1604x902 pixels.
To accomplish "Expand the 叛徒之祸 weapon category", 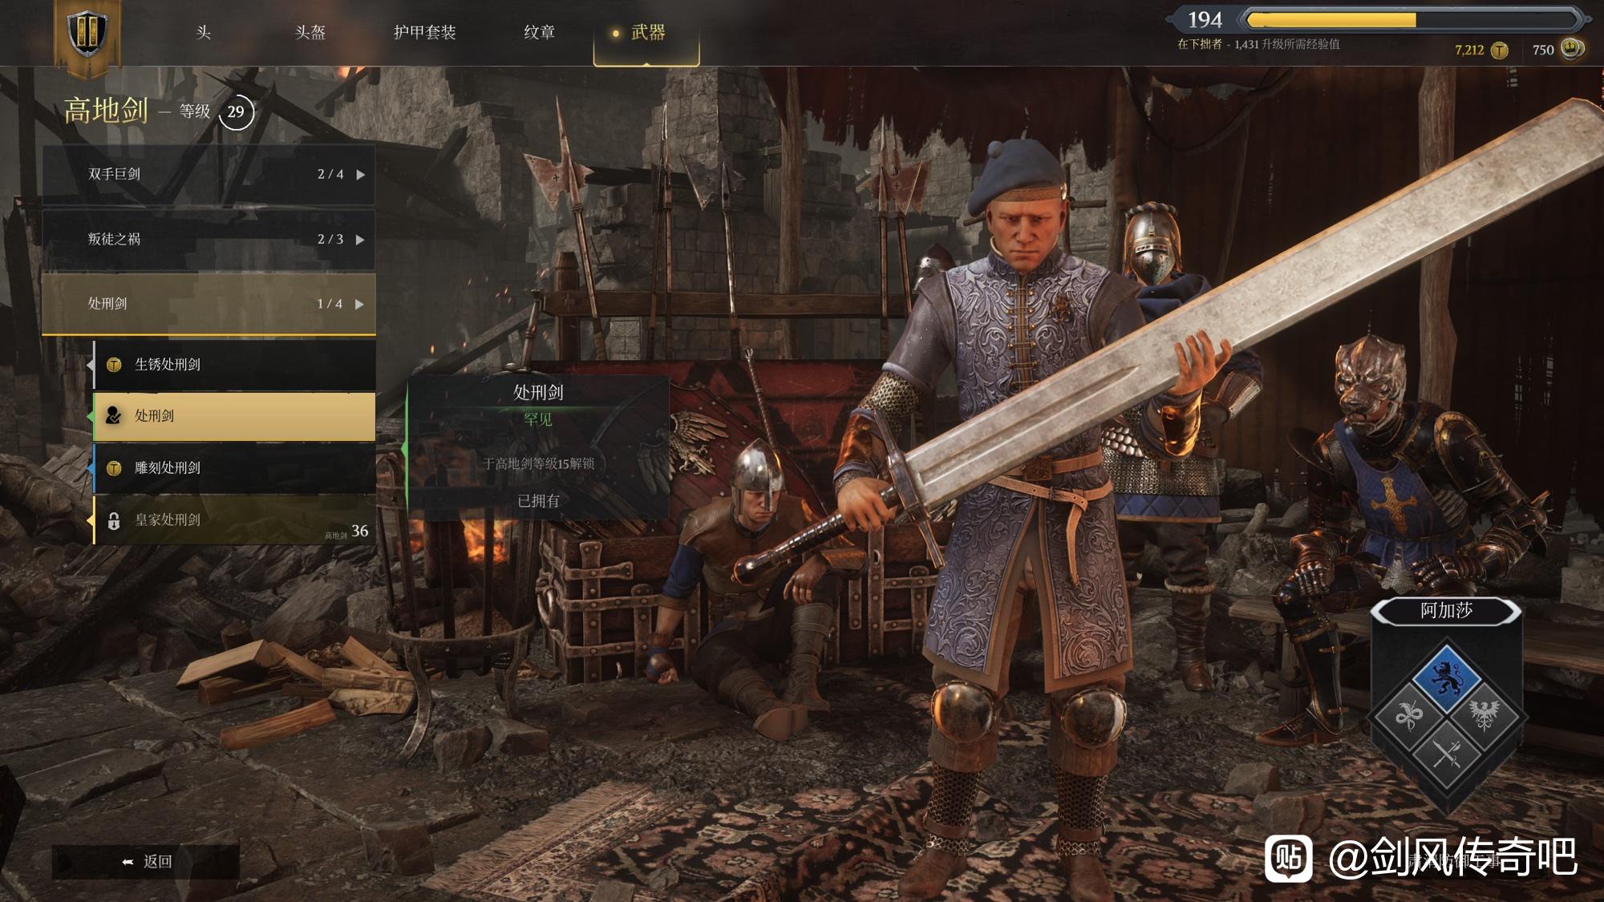I will pyautogui.click(x=209, y=239).
